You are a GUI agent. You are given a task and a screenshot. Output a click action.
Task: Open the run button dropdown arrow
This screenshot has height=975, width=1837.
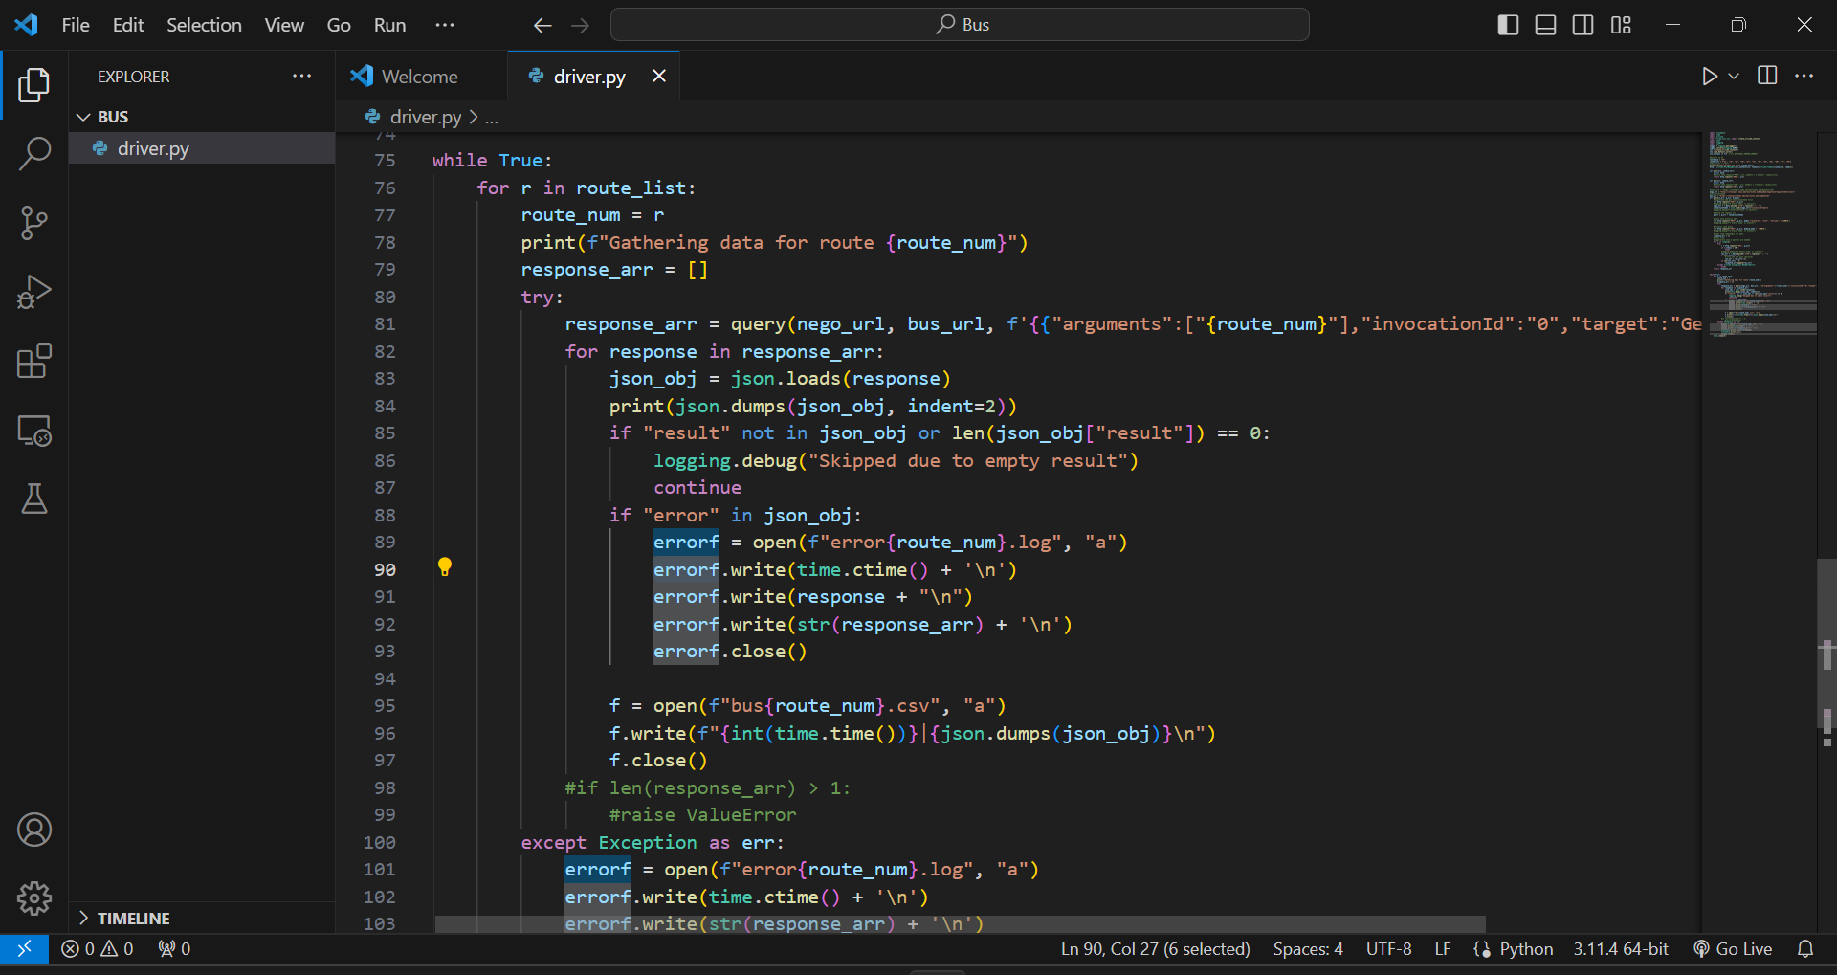[1734, 76]
